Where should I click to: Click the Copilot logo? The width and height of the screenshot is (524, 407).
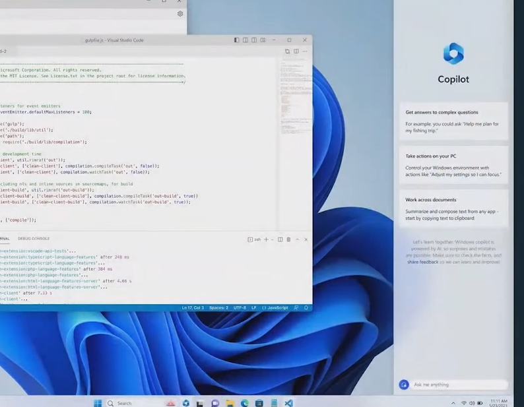(453, 53)
